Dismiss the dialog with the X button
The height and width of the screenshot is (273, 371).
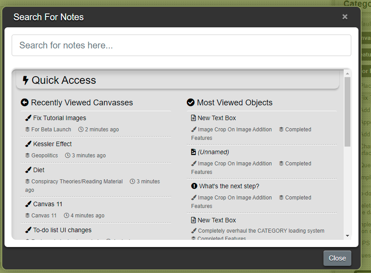point(345,17)
